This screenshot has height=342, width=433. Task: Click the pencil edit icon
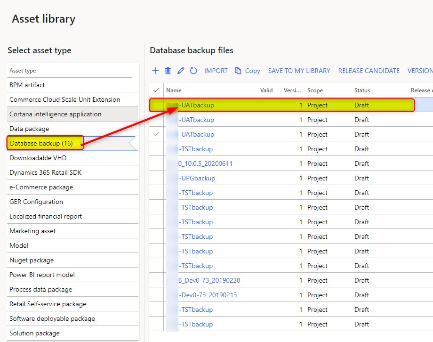pos(181,71)
